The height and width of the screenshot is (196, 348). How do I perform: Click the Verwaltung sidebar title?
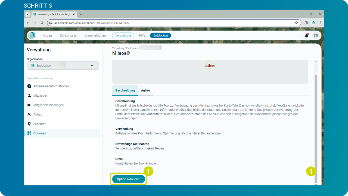pos(39,50)
